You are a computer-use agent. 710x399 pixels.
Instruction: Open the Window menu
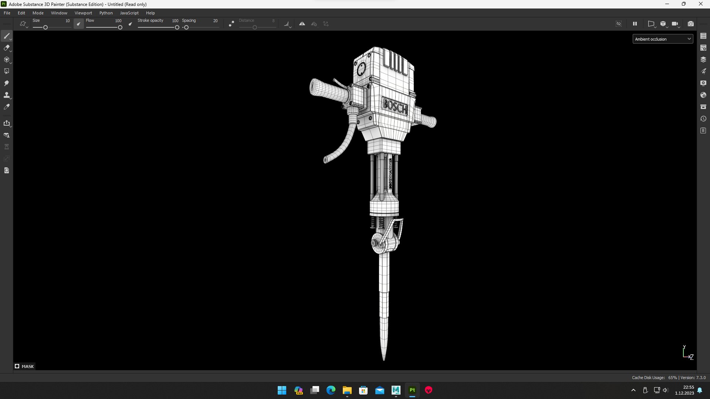click(59, 13)
